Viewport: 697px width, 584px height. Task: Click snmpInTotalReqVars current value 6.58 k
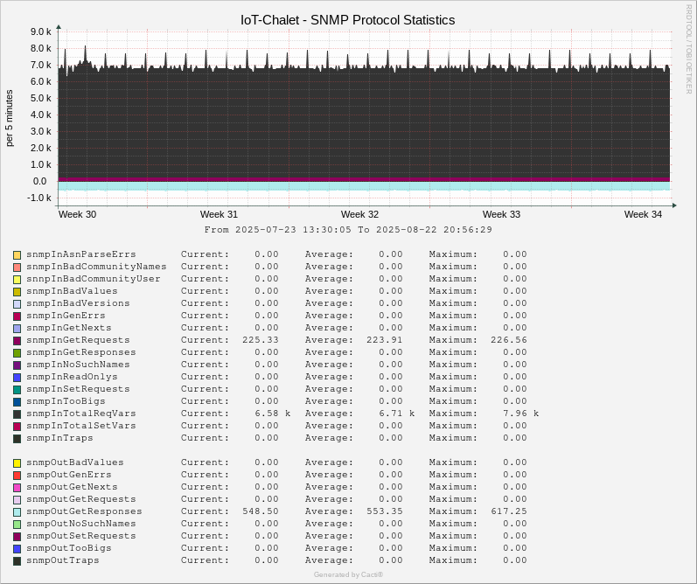coord(273,414)
